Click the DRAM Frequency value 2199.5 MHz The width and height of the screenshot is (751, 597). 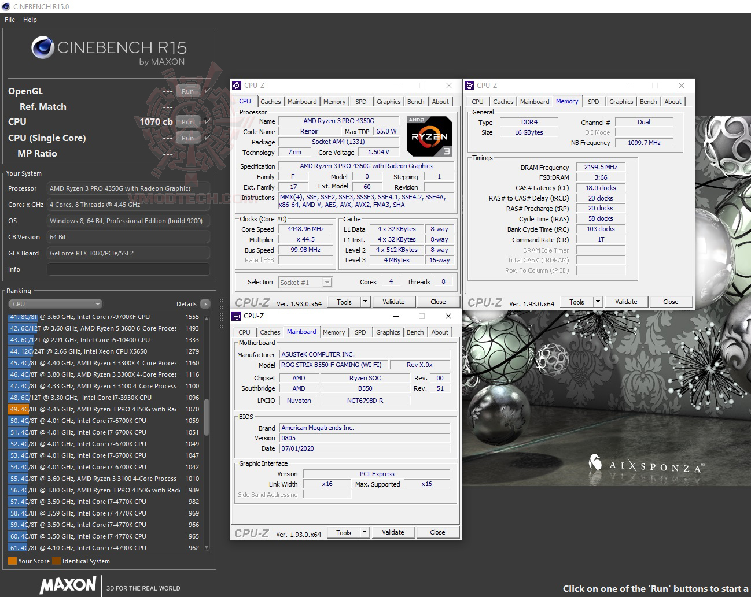point(601,167)
